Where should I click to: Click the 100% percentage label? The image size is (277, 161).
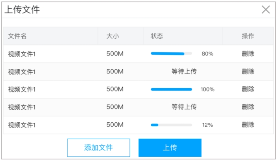click(207, 89)
